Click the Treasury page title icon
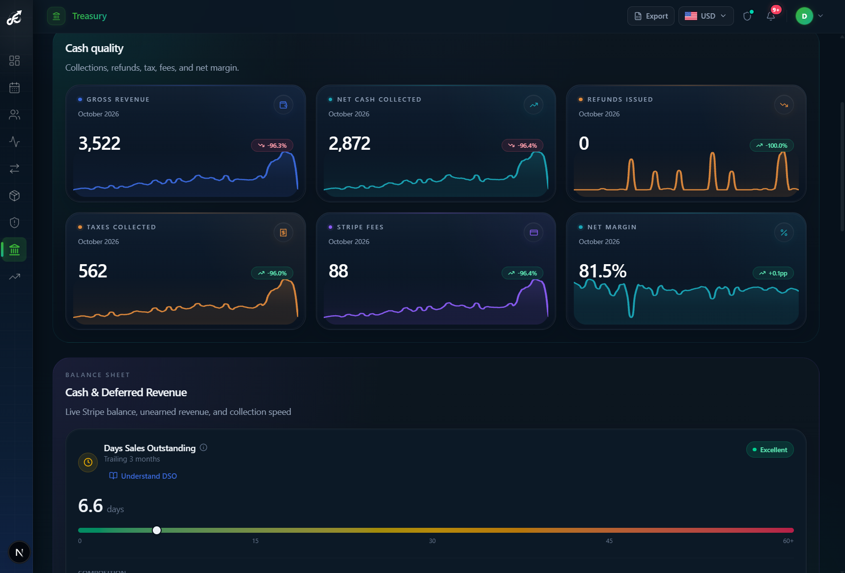The image size is (845, 573). 56,16
